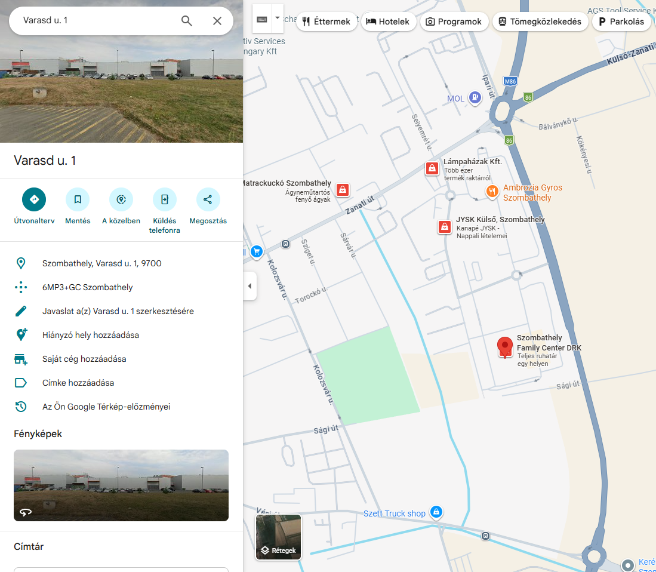Click Saját cég hozzáadása
Screen dimensions: 656x572
tap(84, 359)
